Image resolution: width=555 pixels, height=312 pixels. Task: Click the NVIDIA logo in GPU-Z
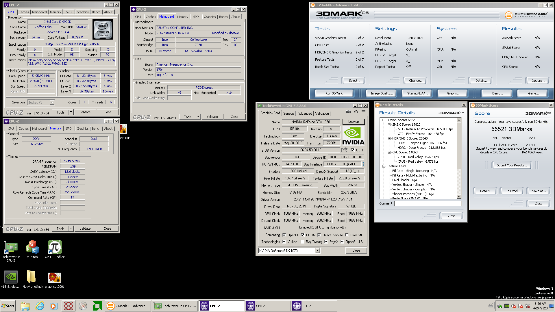353,136
